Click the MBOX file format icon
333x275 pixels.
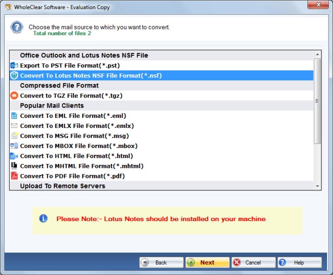[x=14, y=146]
